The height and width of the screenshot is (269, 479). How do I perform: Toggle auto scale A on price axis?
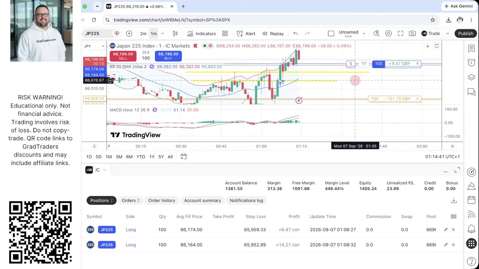coord(452,146)
